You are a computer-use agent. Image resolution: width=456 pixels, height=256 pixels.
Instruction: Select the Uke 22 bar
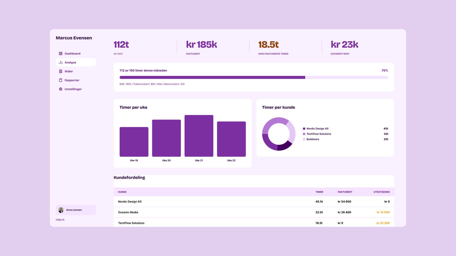point(231,139)
